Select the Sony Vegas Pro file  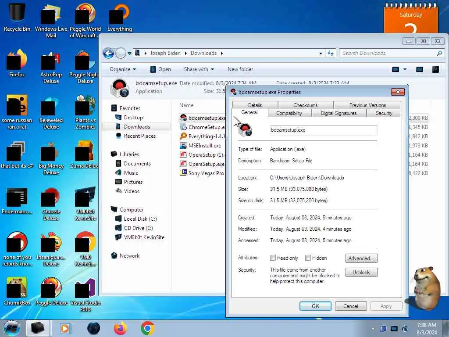[202, 173]
